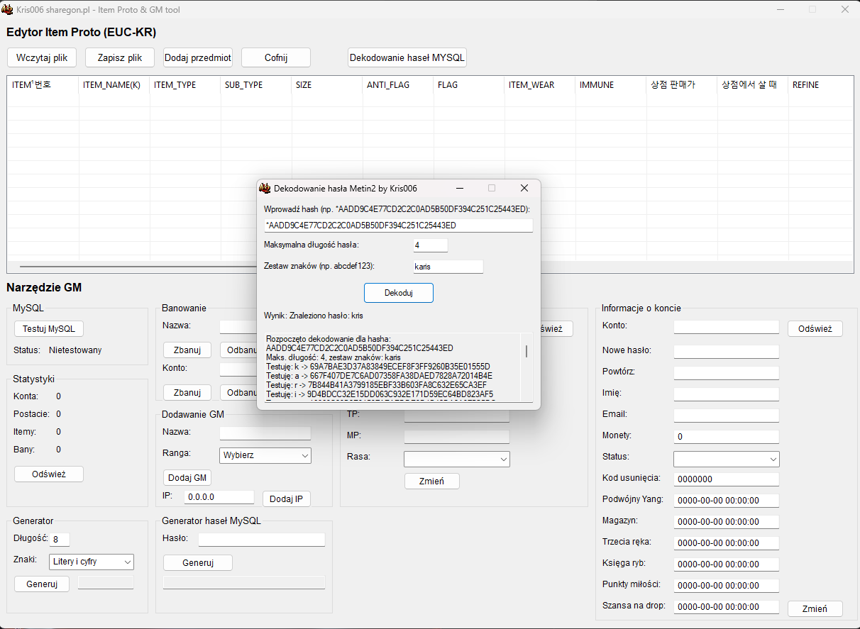
Task: Open Dekodowanie haseł MYSQL tool
Action: click(x=407, y=57)
